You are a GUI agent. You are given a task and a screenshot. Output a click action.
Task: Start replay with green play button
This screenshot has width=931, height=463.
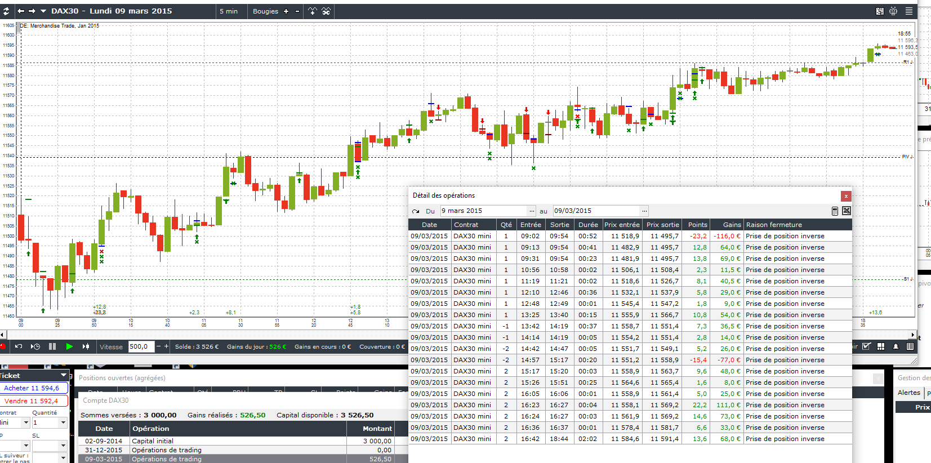click(69, 346)
